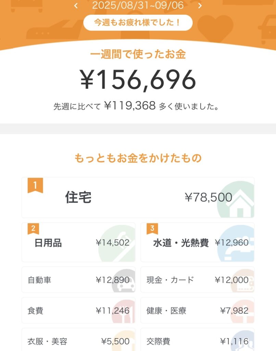276x351 pixels.
Task: Open the 日用品 ¥14,502 category card
Action: [78, 242]
